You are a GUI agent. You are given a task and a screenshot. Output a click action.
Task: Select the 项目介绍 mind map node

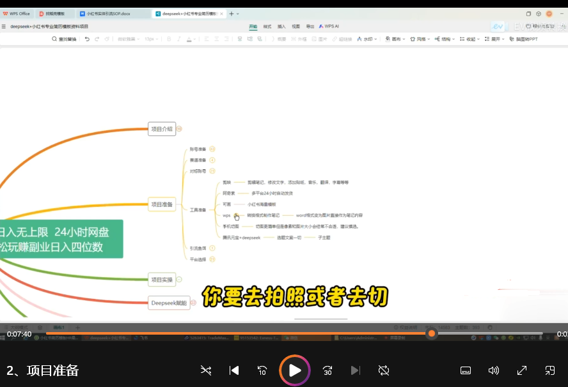tap(162, 129)
